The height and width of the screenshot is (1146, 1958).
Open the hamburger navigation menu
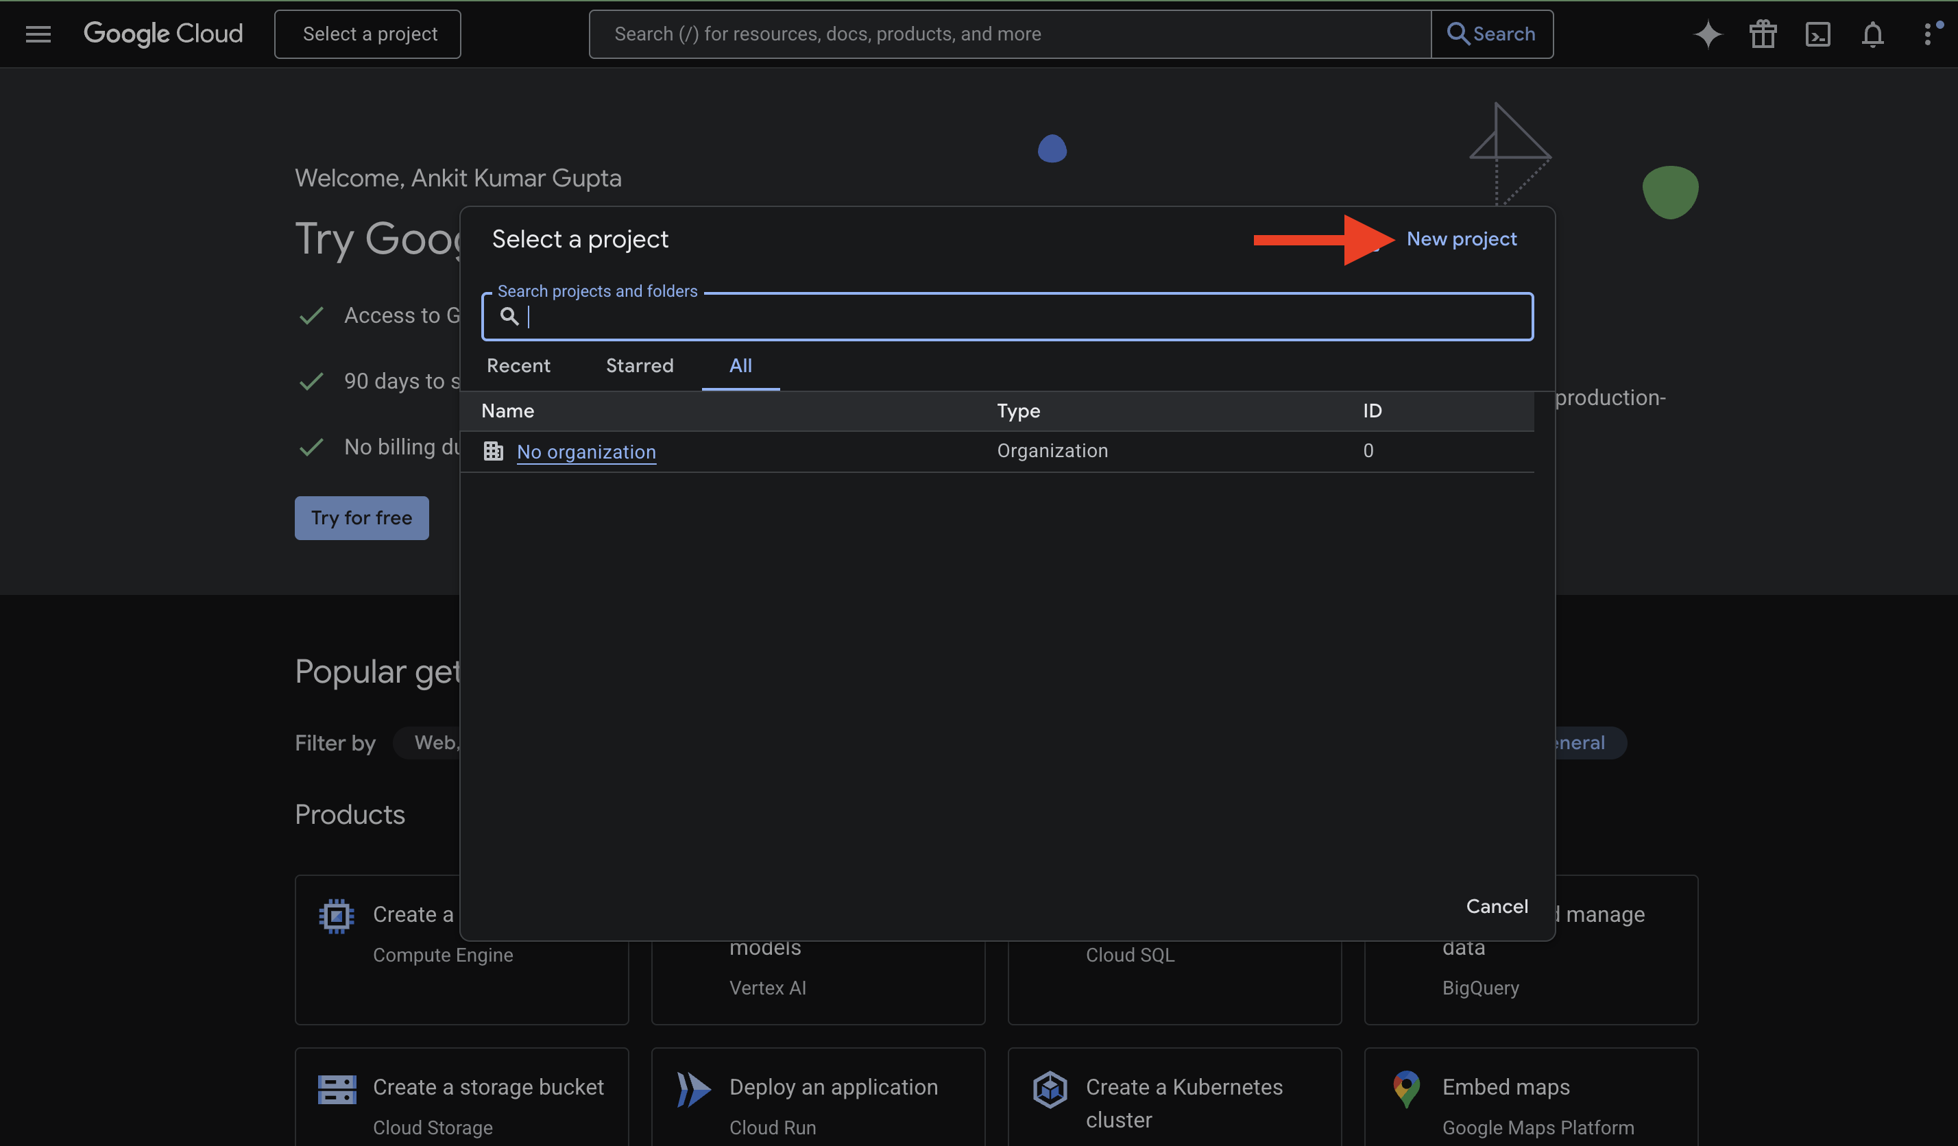(38, 34)
